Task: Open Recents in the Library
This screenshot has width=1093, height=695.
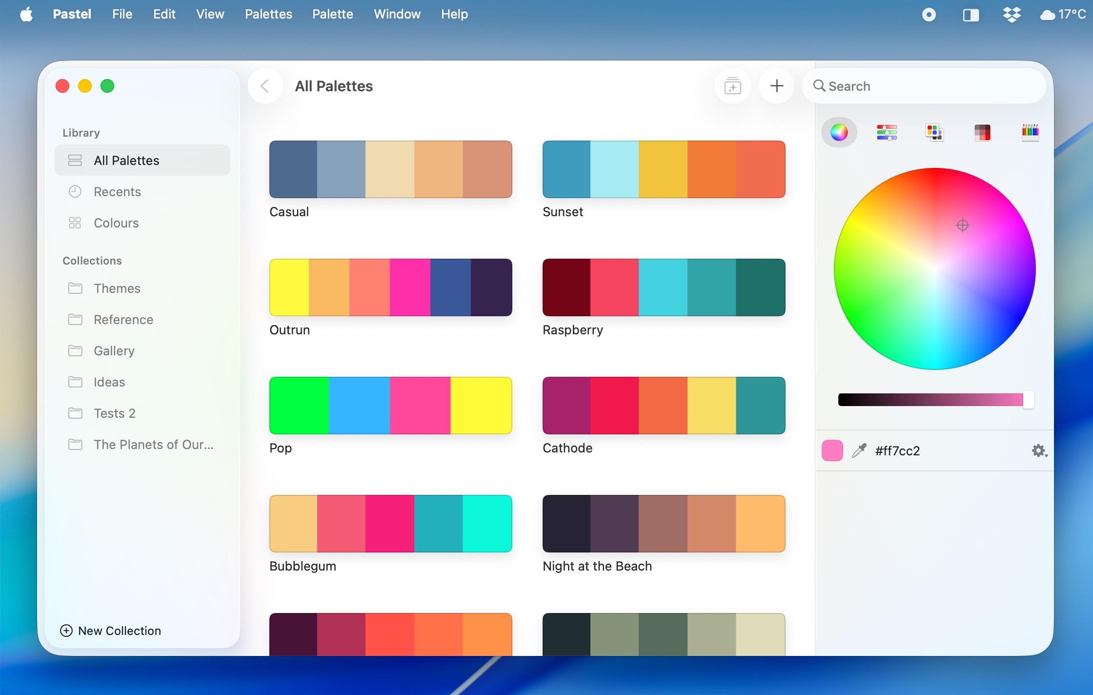Action: click(x=142, y=191)
